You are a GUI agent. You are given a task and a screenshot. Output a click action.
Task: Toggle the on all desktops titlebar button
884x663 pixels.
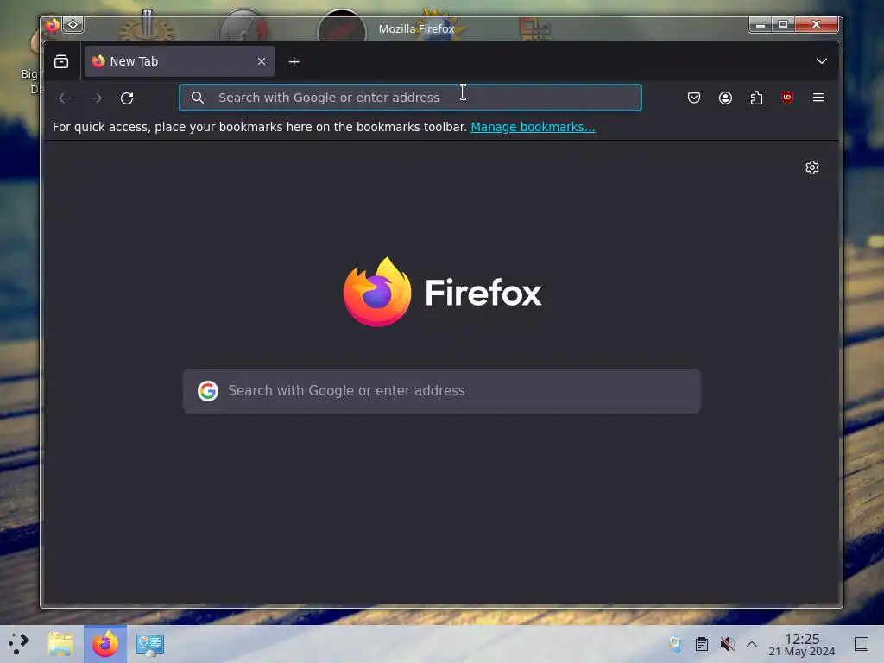(x=73, y=25)
